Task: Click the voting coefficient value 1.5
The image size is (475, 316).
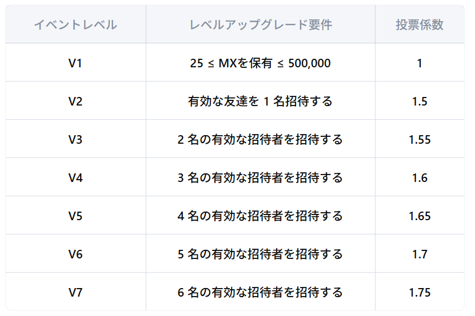Action: click(x=420, y=101)
